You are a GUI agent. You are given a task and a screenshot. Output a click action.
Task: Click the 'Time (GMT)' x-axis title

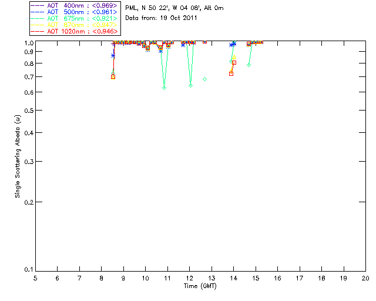tap(200, 286)
